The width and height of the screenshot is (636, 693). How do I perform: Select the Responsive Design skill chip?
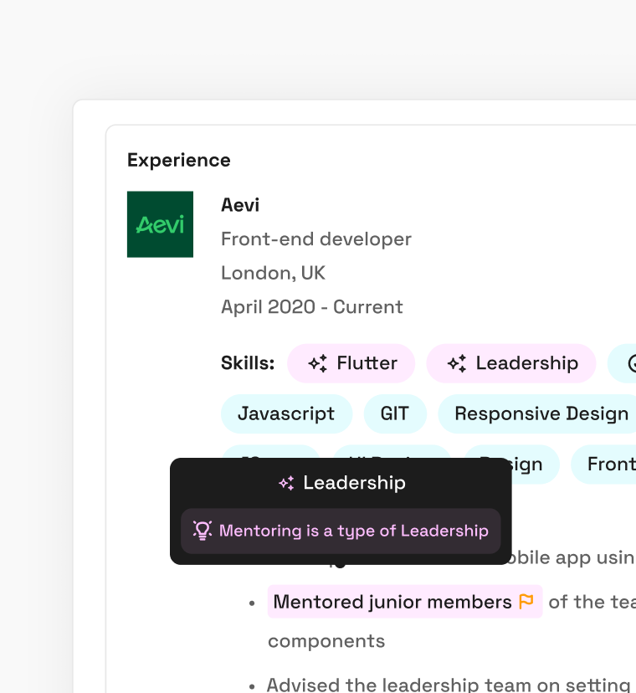537,413
